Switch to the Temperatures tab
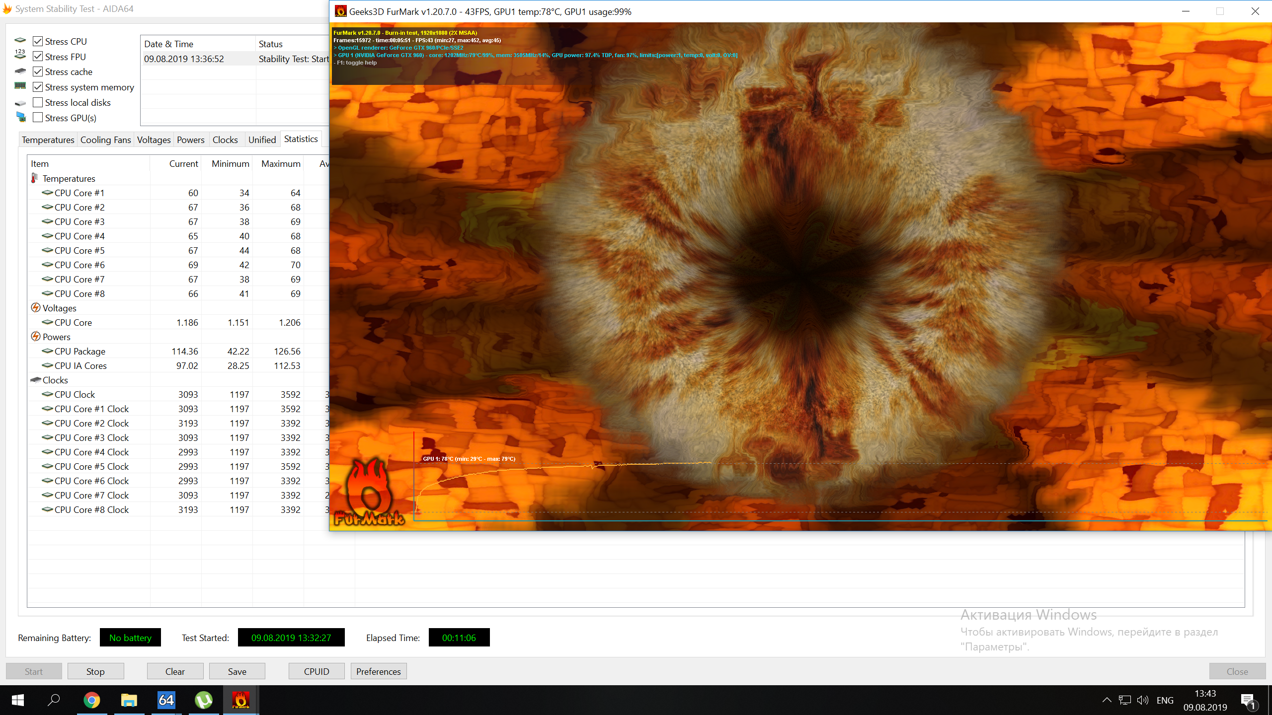 click(48, 140)
